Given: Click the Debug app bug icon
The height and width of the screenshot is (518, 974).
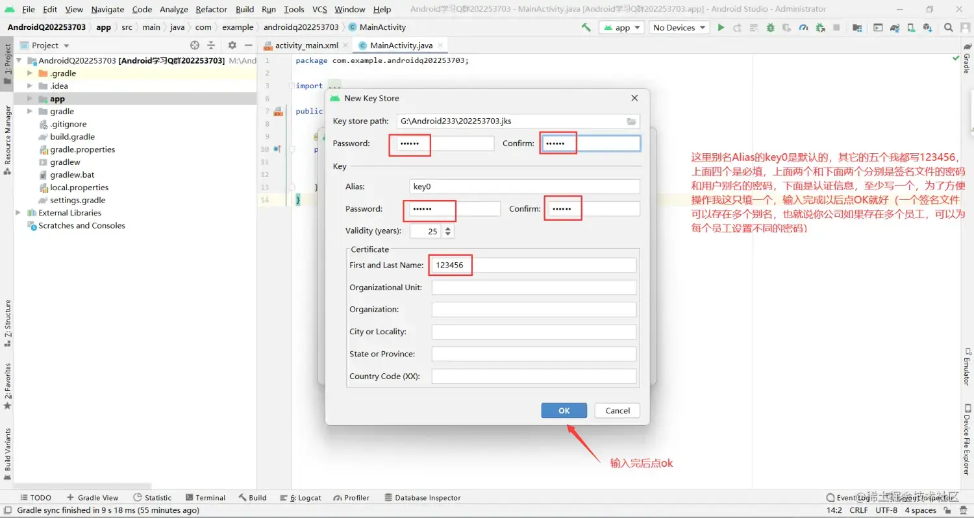Looking at the screenshot, I should pyautogui.click(x=770, y=27).
